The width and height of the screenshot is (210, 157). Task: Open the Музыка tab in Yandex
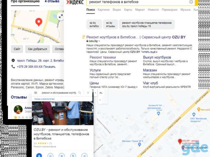(186, 10)
